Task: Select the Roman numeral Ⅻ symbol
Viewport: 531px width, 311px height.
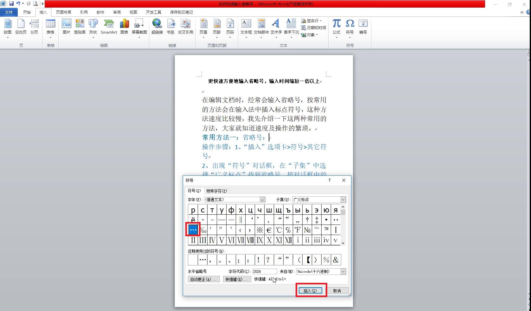Action: [x=288, y=240]
